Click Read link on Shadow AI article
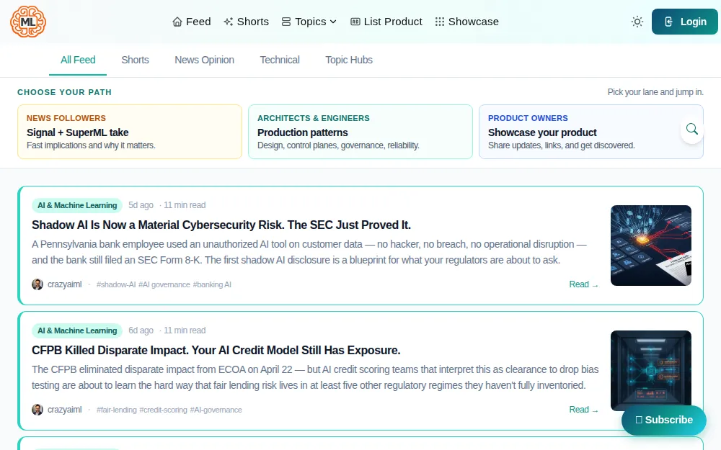The image size is (721, 450). pyautogui.click(x=583, y=284)
